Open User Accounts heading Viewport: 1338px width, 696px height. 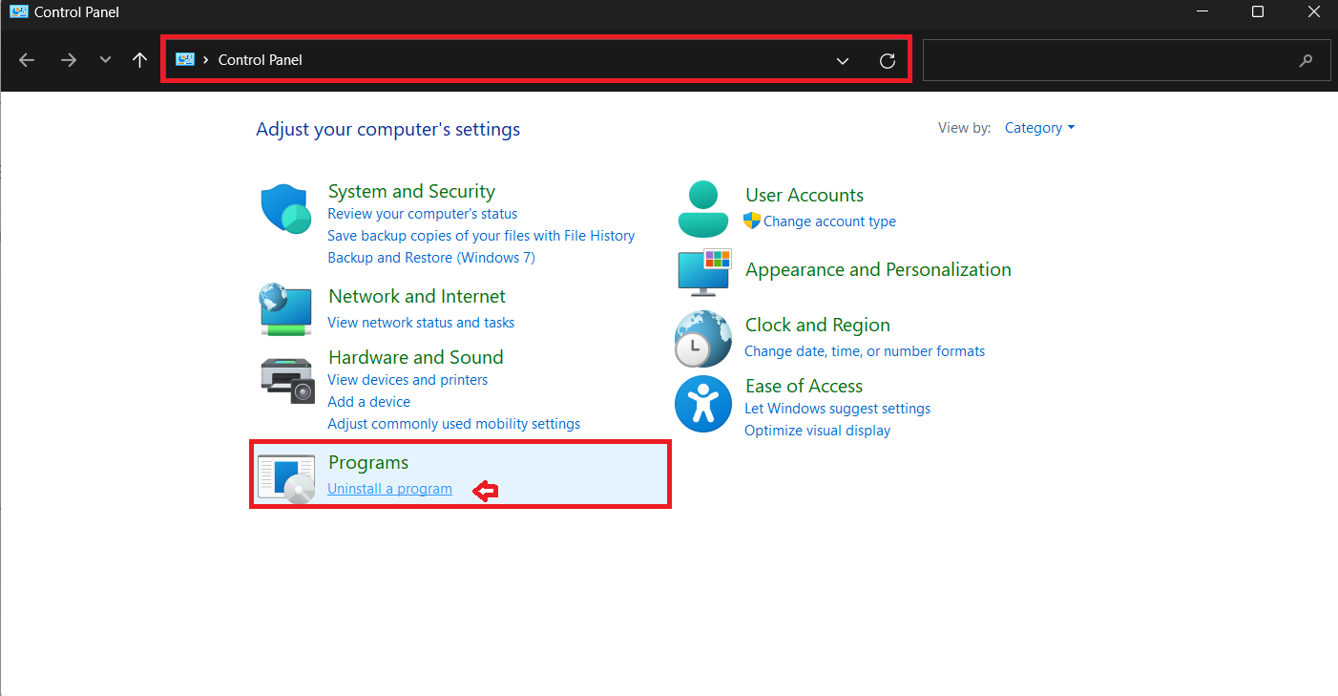pos(805,195)
